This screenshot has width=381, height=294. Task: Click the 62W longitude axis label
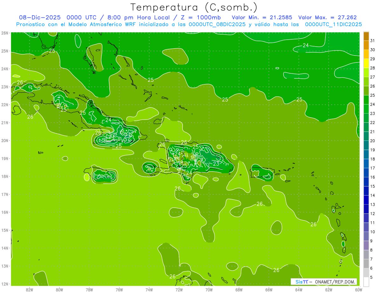point(328,290)
